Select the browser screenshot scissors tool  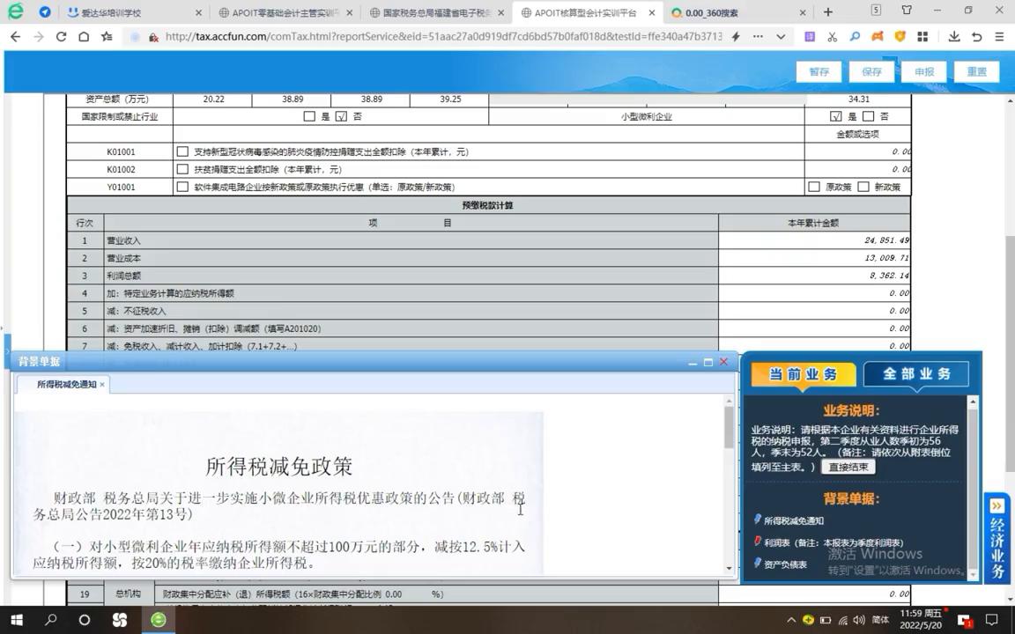click(x=832, y=38)
